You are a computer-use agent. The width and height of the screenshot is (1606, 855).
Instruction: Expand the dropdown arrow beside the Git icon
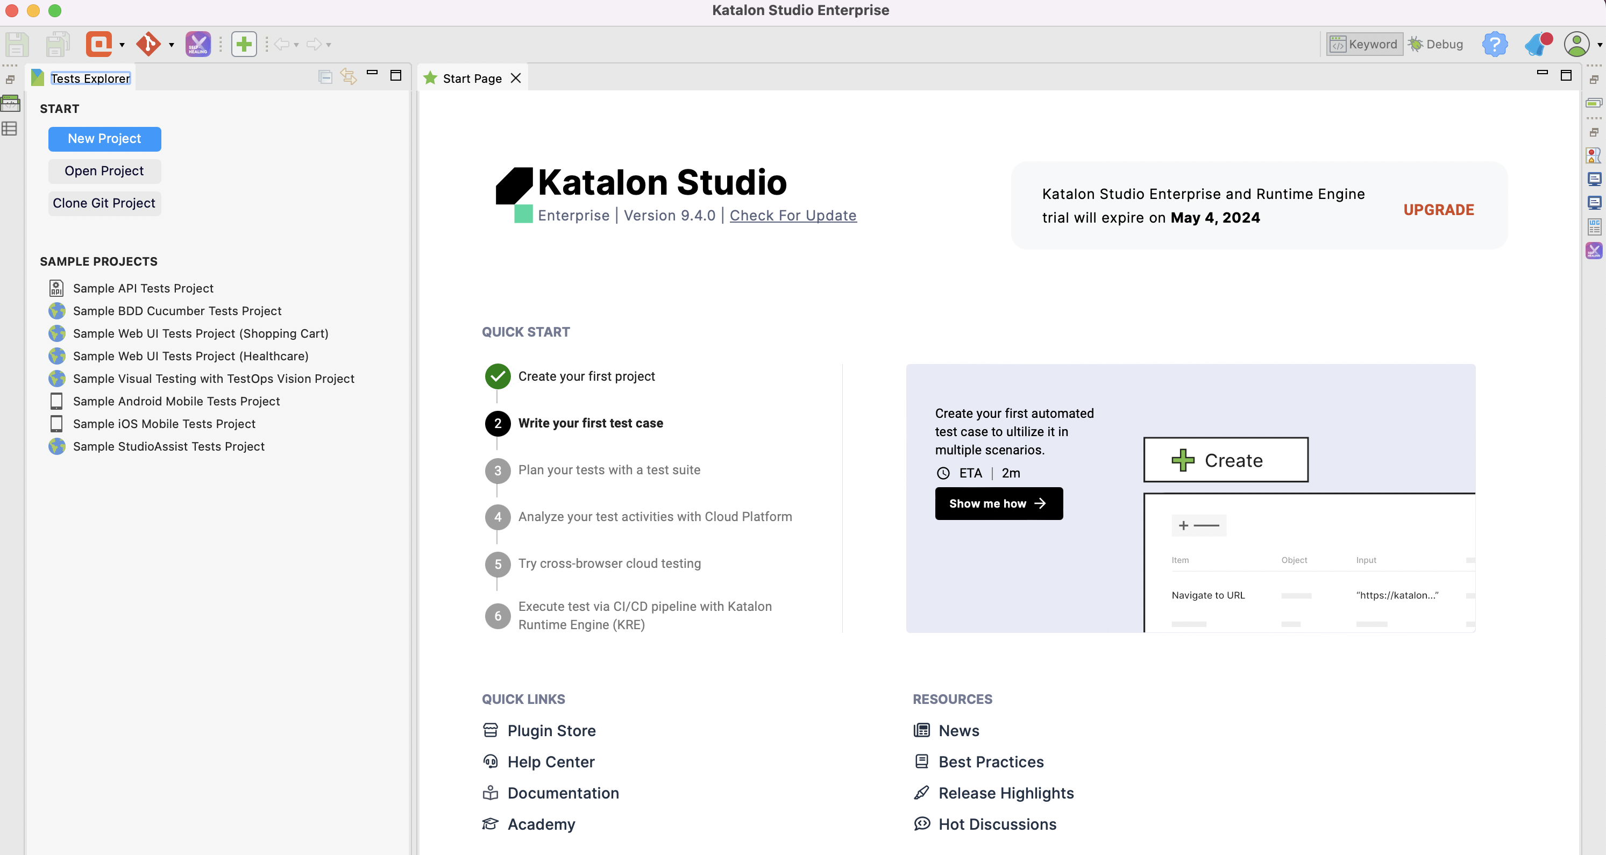point(172,45)
